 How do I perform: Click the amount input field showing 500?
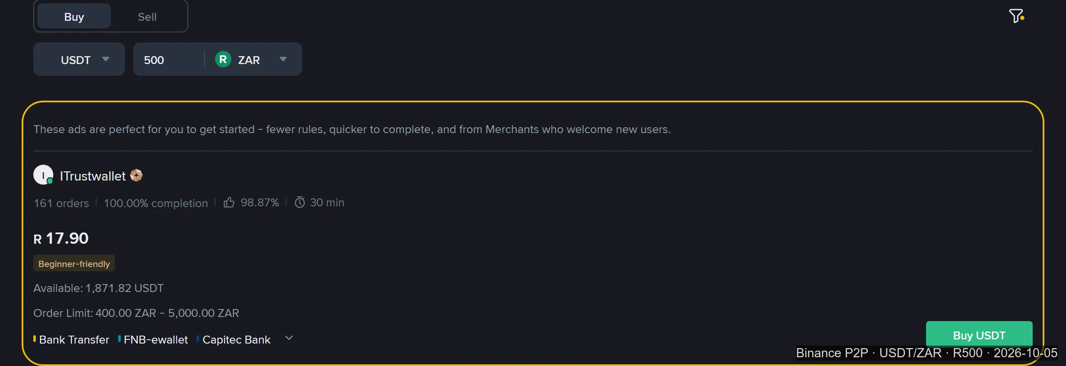pos(169,59)
